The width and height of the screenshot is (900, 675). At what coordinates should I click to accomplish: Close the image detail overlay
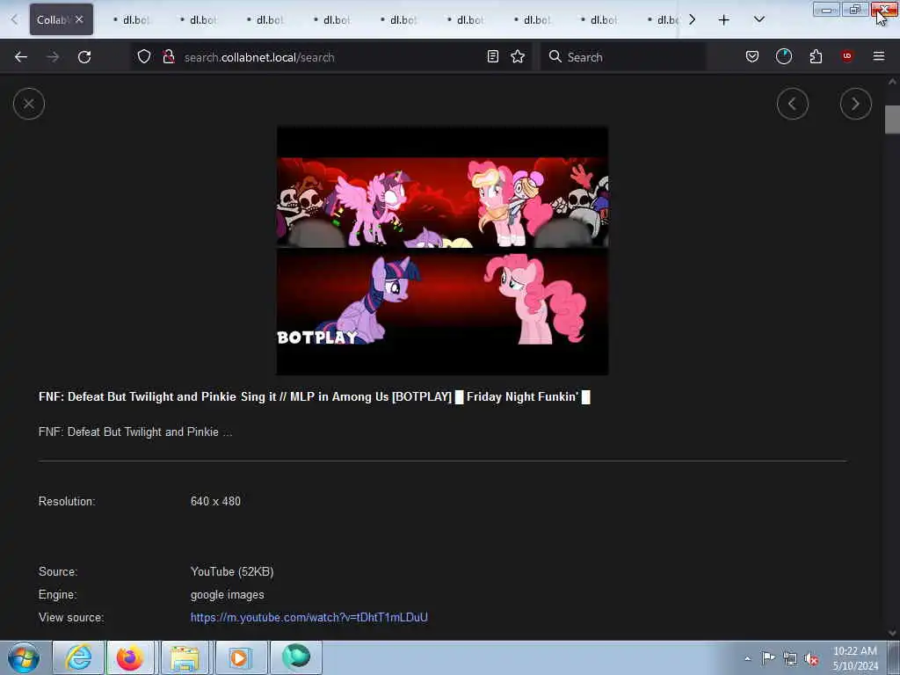pyautogui.click(x=29, y=104)
